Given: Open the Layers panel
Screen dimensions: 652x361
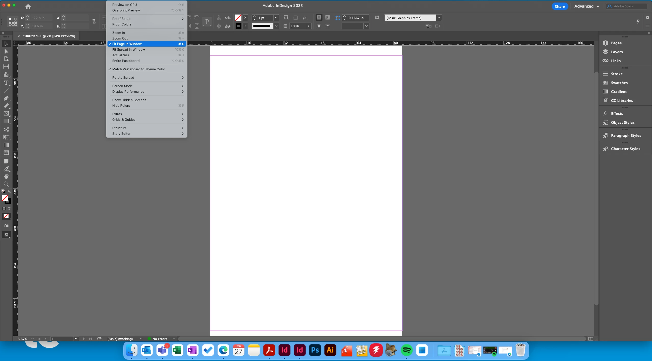Looking at the screenshot, I should [x=616, y=52].
